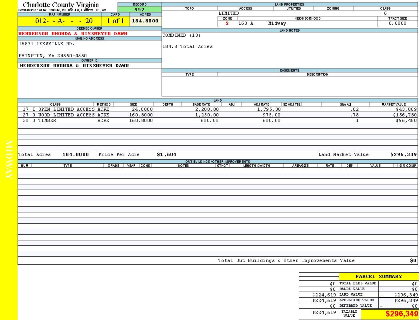Click the Price Per Acre value $1,604
Viewport: 420px width, 320px height.
[x=166, y=154]
